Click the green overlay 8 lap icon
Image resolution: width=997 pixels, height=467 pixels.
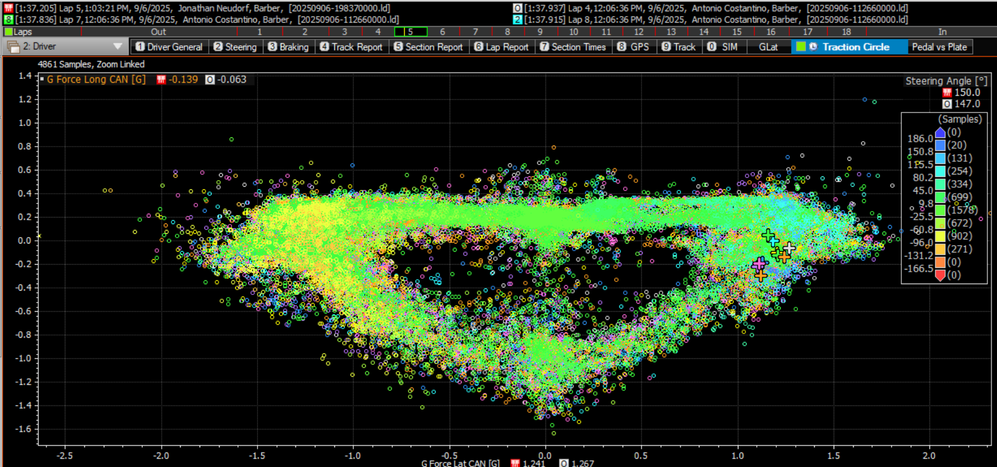click(x=8, y=19)
